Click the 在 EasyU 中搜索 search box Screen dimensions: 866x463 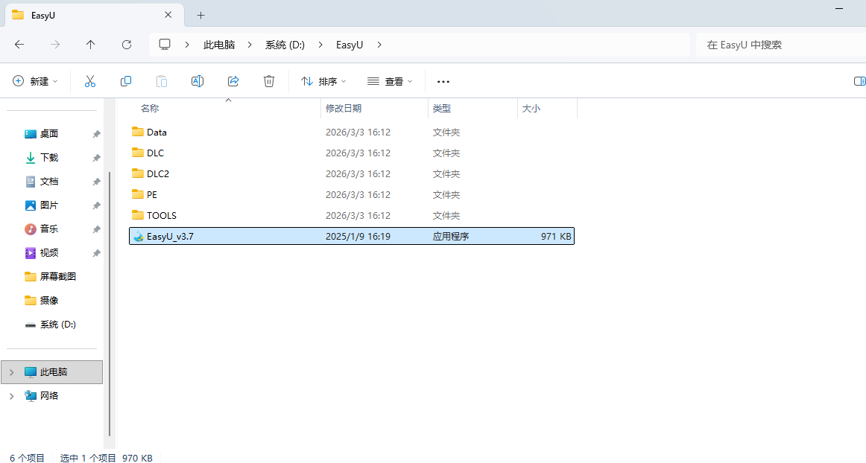(775, 45)
